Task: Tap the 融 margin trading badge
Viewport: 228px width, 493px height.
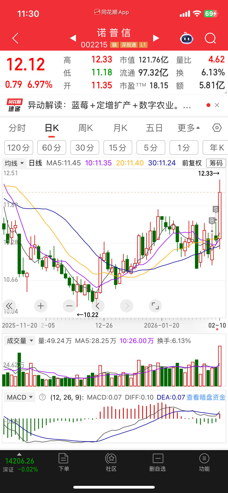Action: tap(114, 45)
